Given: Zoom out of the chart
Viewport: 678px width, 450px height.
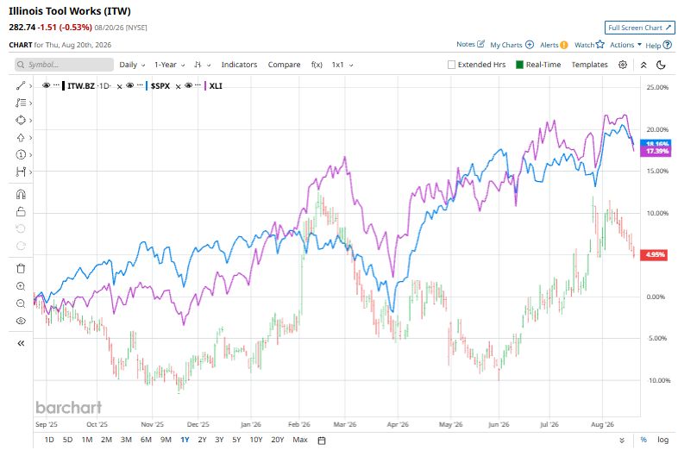Looking at the screenshot, I should coord(21,303).
